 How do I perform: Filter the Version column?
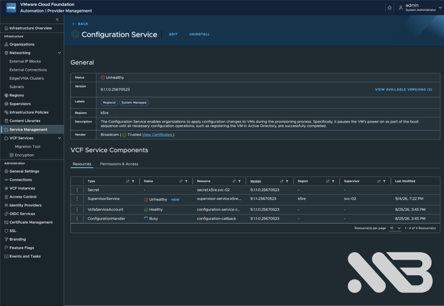pyautogui.click(x=287, y=181)
